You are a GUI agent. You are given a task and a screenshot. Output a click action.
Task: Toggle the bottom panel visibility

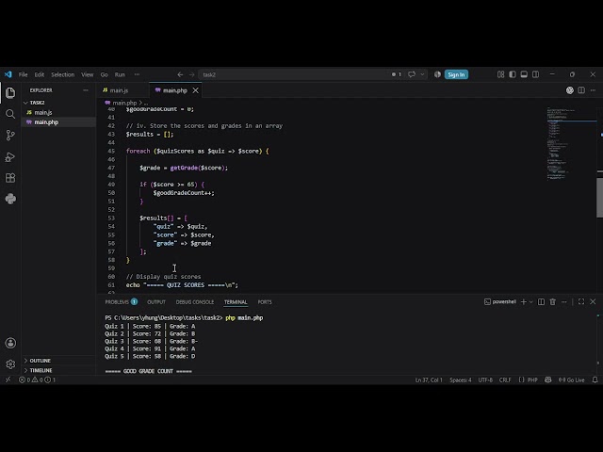coord(524,74)
